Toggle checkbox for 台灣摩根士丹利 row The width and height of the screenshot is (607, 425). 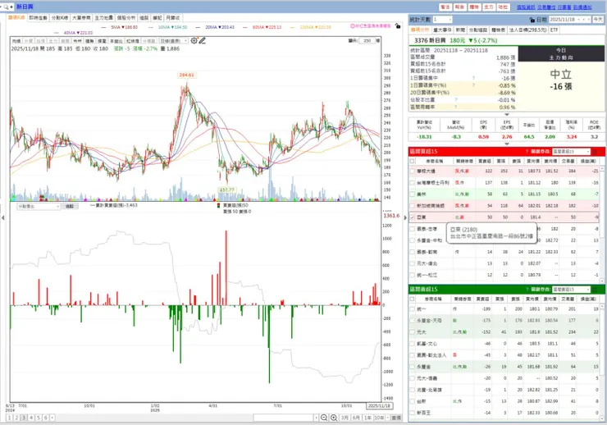point(413,182)
